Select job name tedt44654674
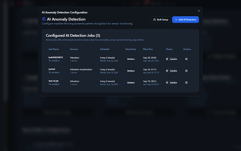Image resolution: width=241 pixels, height=151 pixels. [x=56, y=57]
